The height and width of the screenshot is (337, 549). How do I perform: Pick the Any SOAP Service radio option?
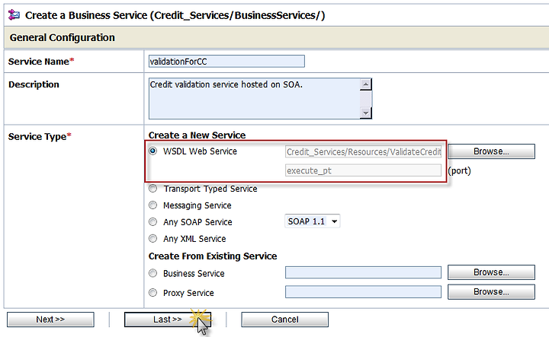(153, 222)
